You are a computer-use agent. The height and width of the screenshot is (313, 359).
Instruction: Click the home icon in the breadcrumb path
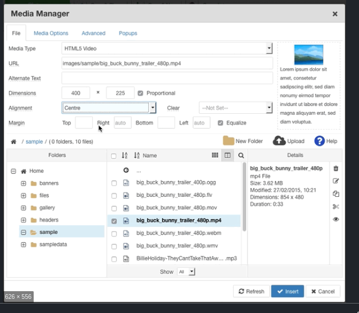point(14,142)
